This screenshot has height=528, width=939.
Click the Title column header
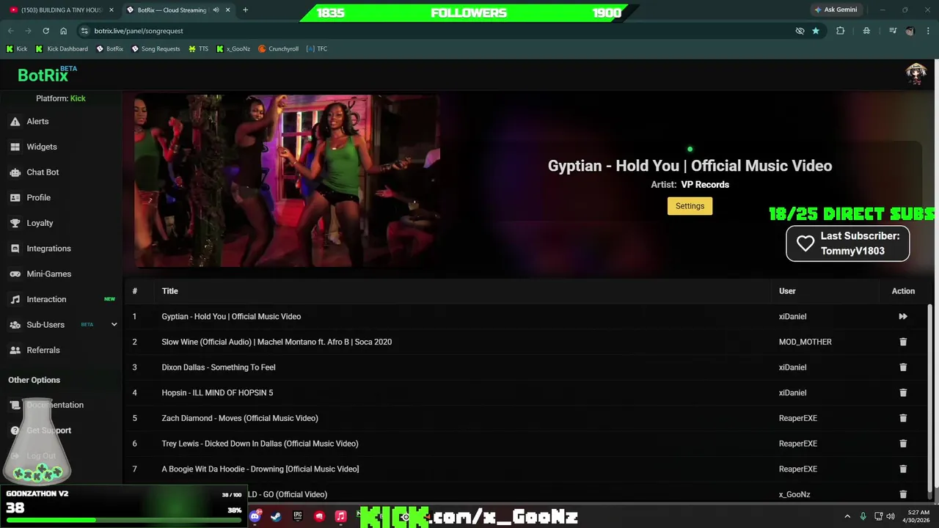pyautogui.click(x=169, y=291)
